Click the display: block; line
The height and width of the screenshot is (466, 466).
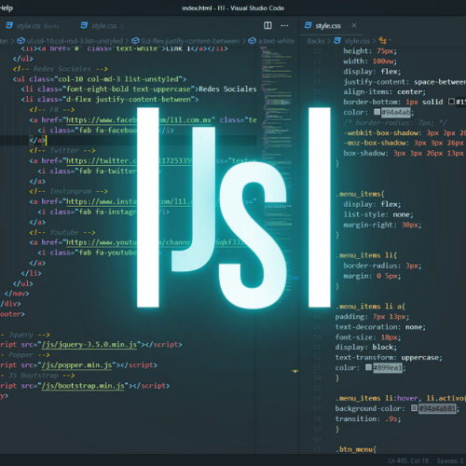click(x=366, y=347)
